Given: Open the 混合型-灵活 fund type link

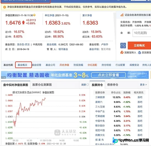Looking at the screenshot, I should [23, 44].
